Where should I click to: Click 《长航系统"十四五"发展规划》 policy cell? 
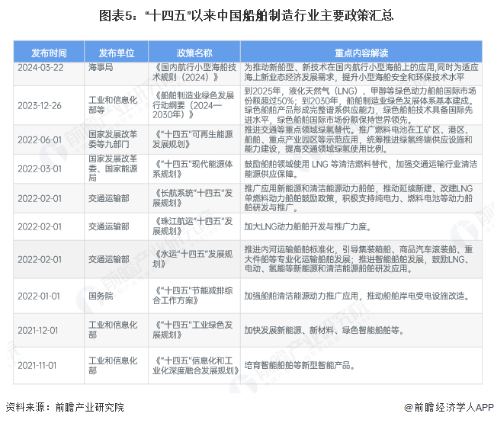pyautogui.click(x=194, y=198)
